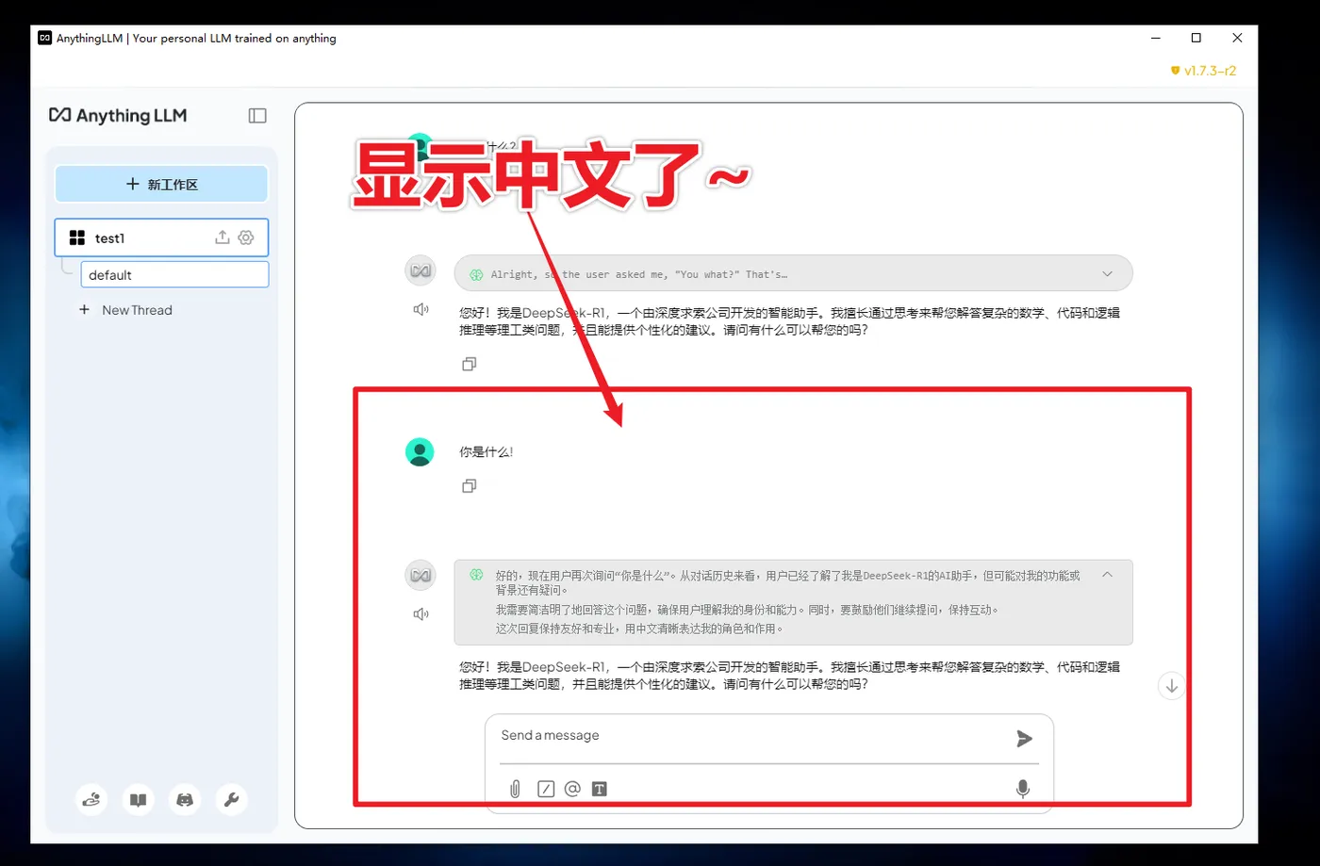
Task: Toggle the sidebar collapse icon
Action: point(257,116)
